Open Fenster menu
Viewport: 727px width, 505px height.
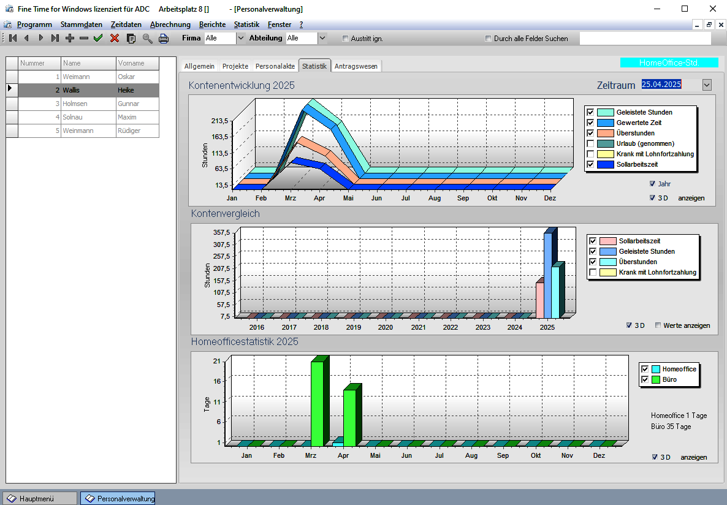280,25
